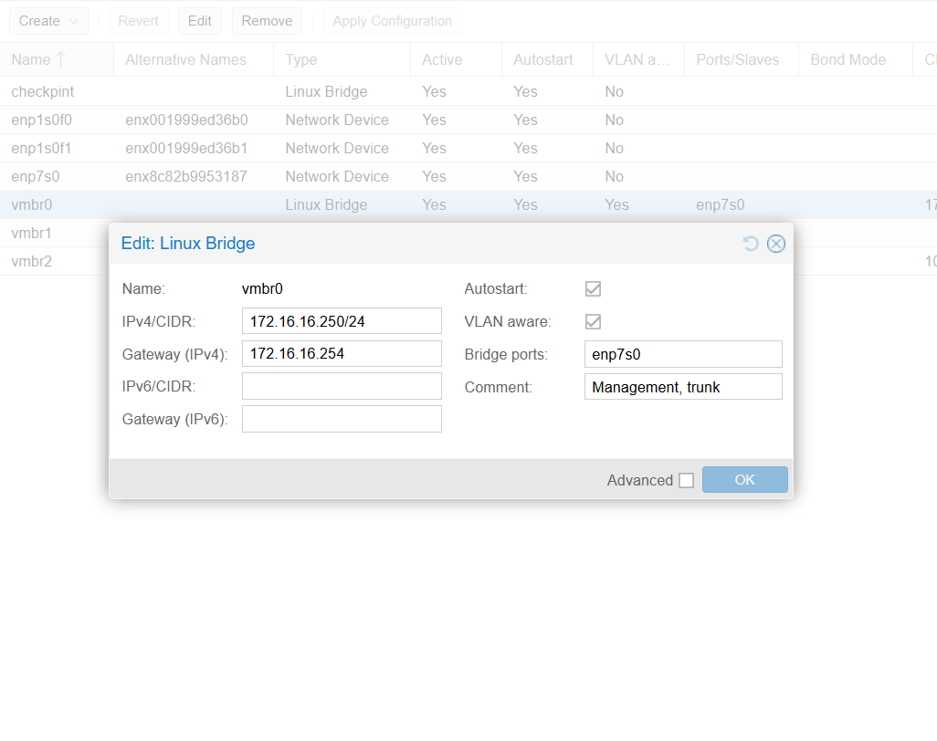
Task: Focus the IPv4/CIDR input field
Action: (342, 321)
